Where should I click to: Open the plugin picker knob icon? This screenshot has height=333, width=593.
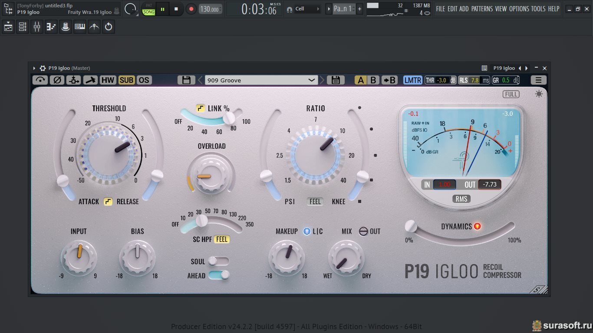pyautogui.click(x=66, y=27)
